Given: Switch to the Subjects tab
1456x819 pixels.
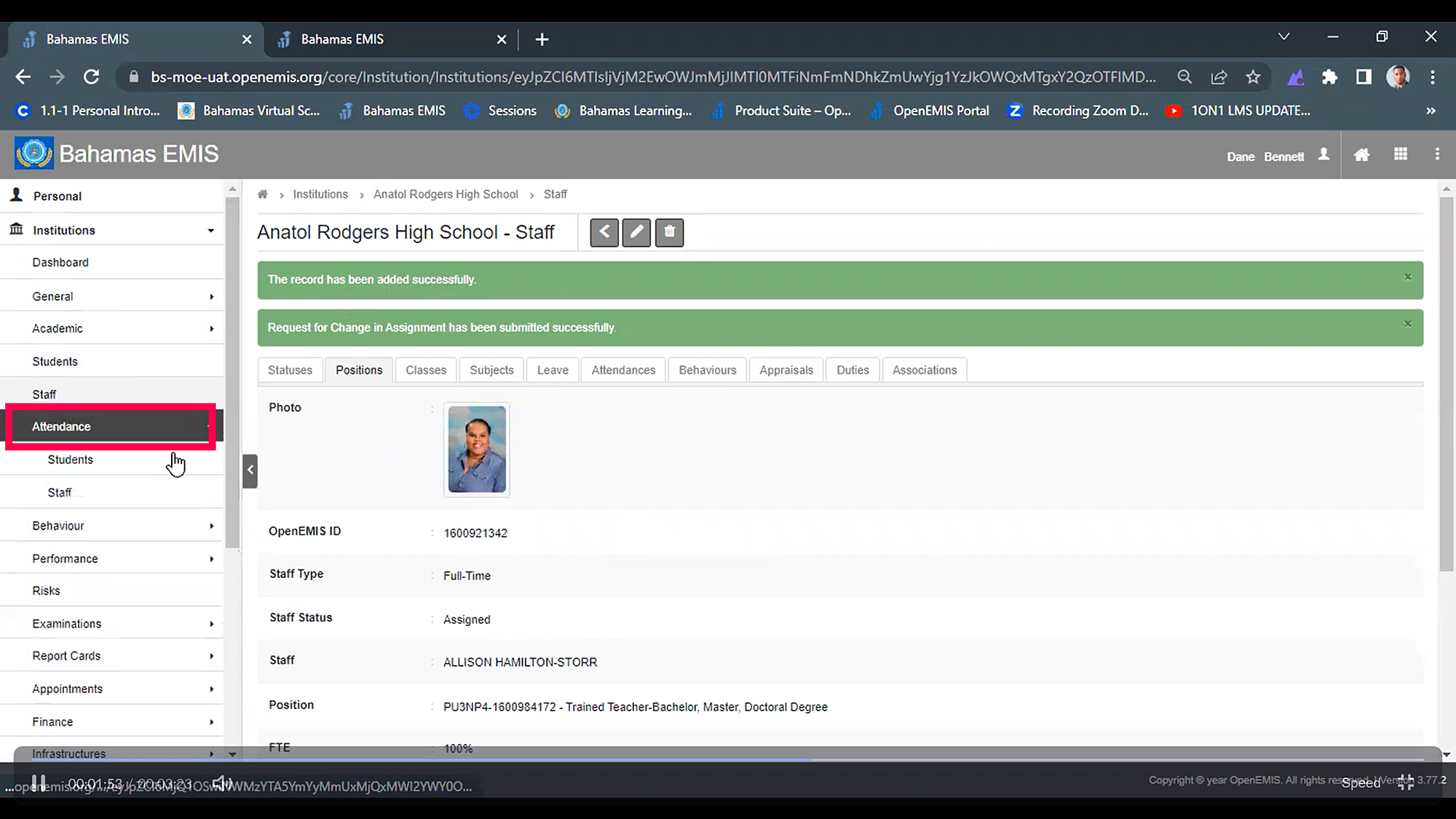Looking at the screenshot, I should coord(491,370).
